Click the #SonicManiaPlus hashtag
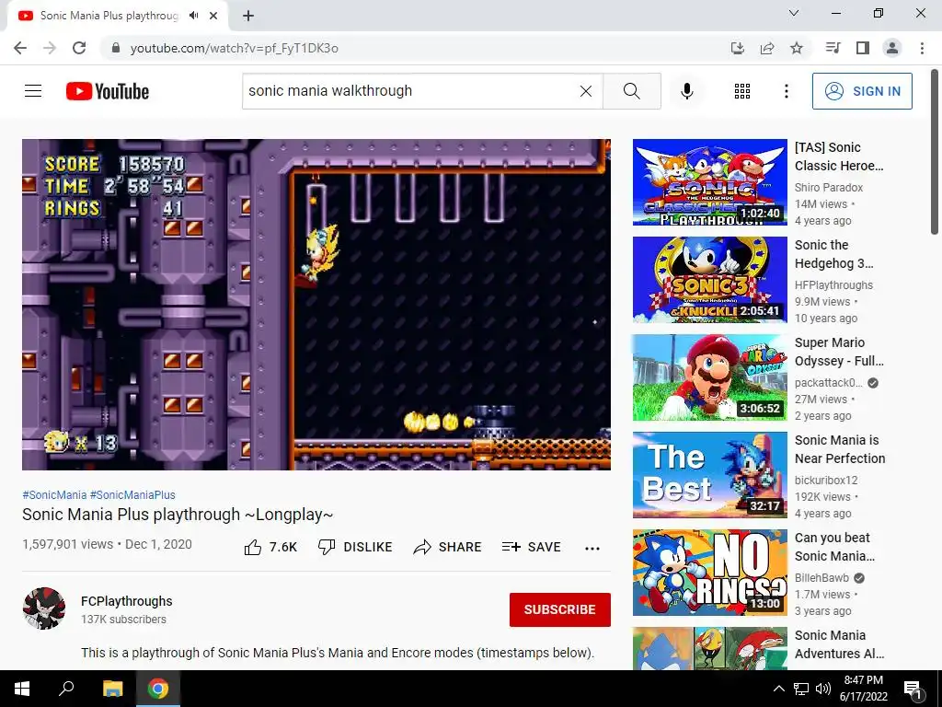The width and height of the screenshot is (942, 707). pyautogui.click(x=132, y=494)
